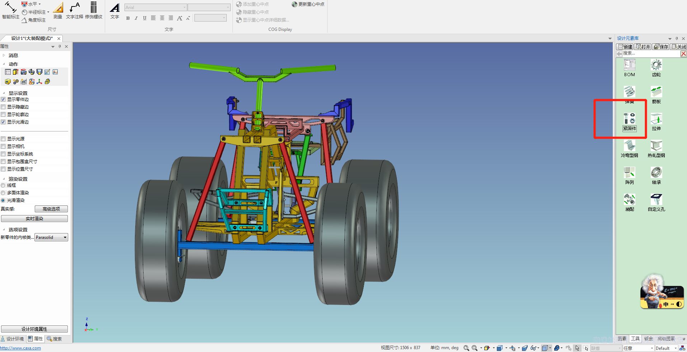Click 新建 in design element library
Screen dimensions: 687x352
pos(625,47)
